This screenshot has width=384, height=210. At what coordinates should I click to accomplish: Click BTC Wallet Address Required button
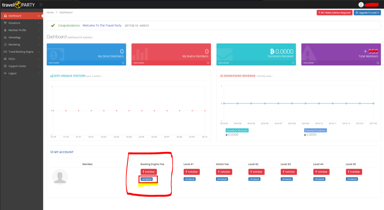coord(334,13)
